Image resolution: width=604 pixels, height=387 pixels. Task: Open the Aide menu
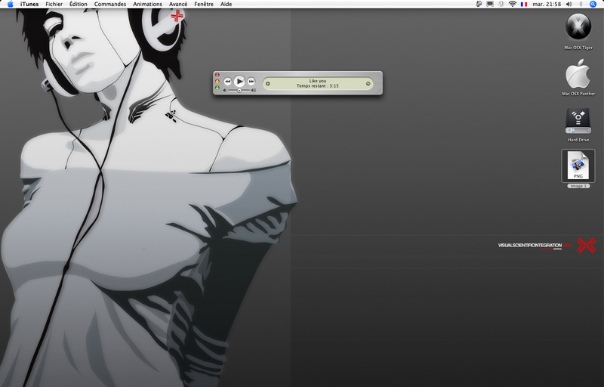226,5
